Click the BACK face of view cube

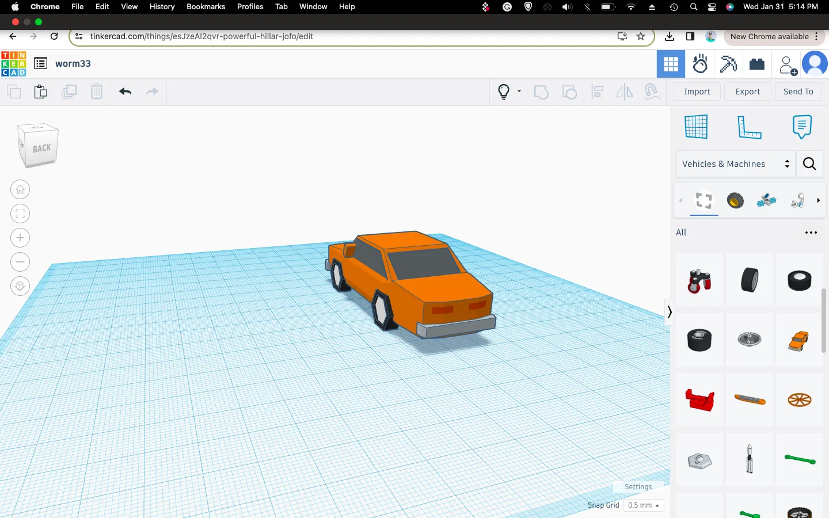[41, 148]
